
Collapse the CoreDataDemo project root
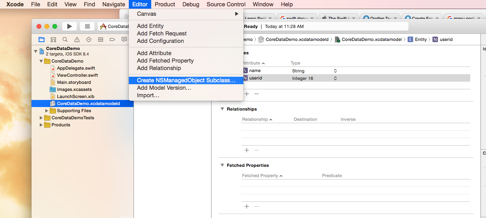pos(35,51)
